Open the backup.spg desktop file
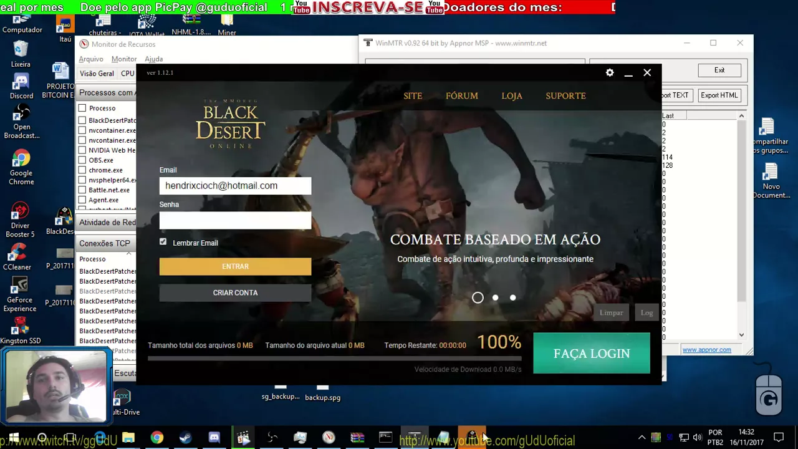798x449 pixels. tap(322, 393)
